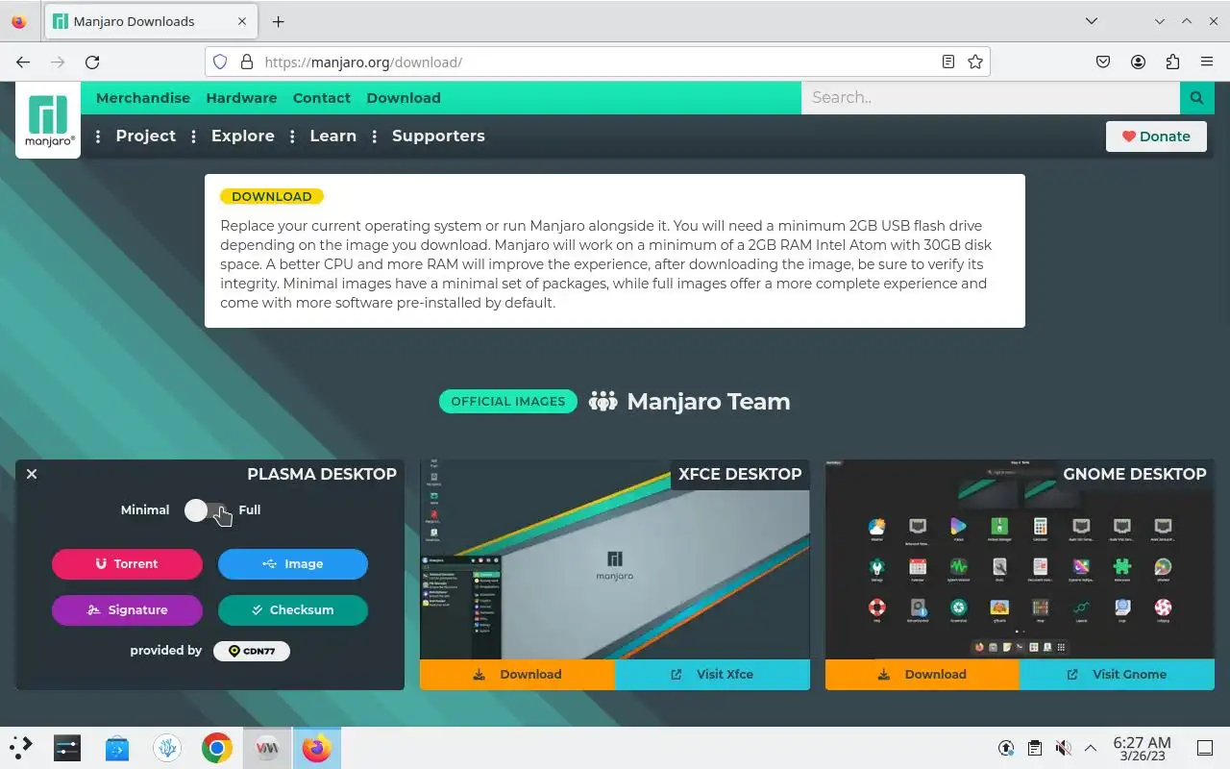Click the browser address bar

click(x=598, y=62)
